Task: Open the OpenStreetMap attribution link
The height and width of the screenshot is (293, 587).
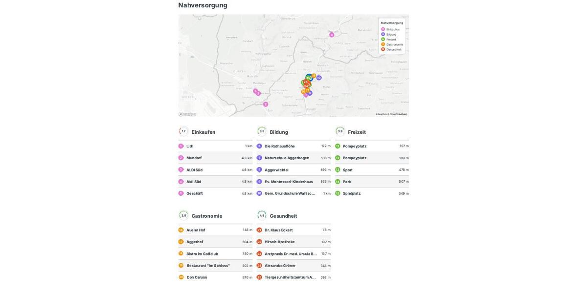Action: pos(398,113)
